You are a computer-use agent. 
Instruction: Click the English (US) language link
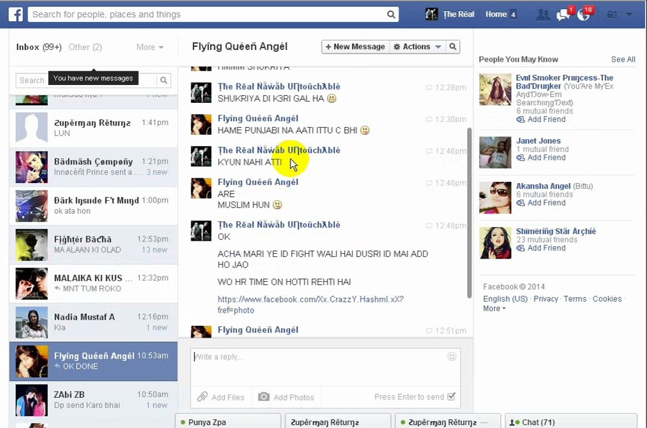[505, 298]
